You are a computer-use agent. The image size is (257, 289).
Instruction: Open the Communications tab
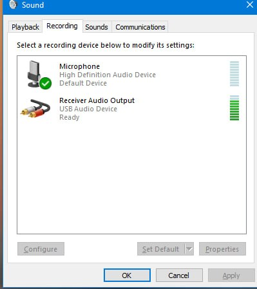pyautogui.click(x=140, y=27)
